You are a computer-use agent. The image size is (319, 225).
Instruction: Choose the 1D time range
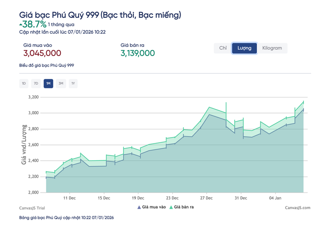pyautogui.click(x=23, y=83)
